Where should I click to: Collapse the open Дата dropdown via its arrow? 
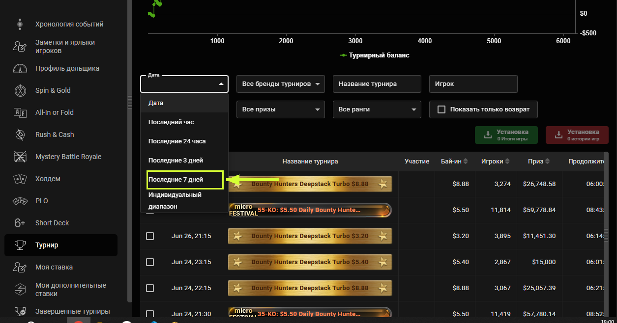click(221, 84)
